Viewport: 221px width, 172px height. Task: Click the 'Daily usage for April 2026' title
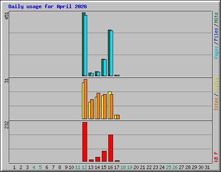click(47, 6)
